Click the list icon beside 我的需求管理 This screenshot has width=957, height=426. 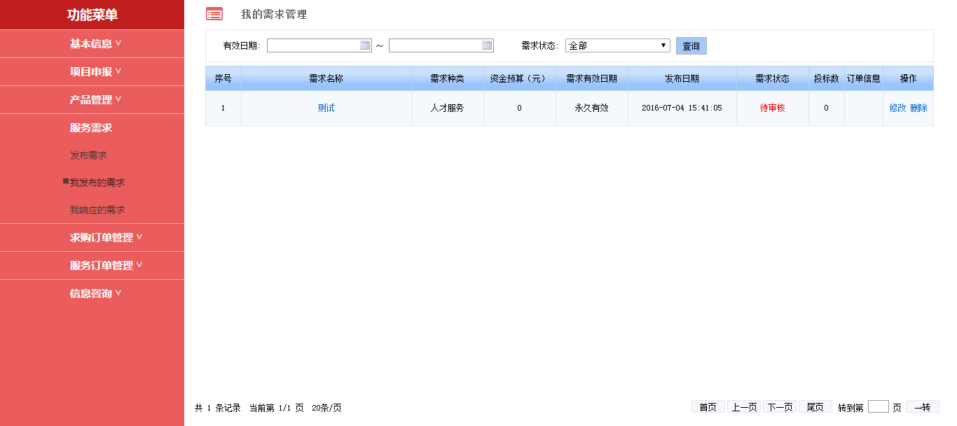(214, 14)
